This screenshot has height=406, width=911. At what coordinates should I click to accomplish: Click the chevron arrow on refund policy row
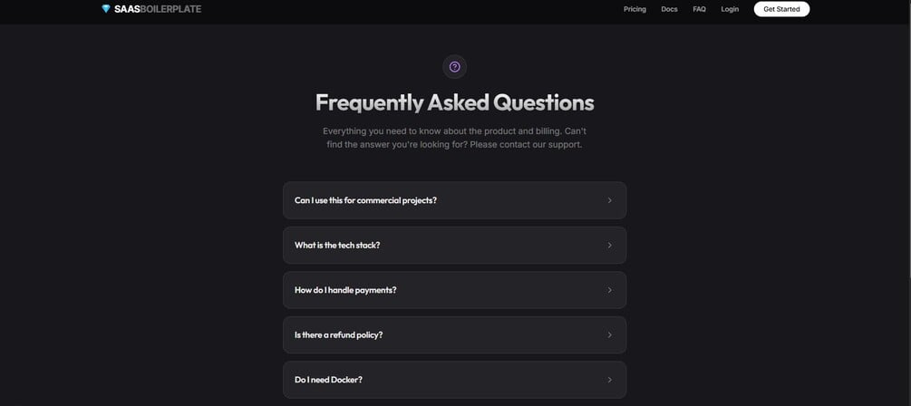[609, 335]
